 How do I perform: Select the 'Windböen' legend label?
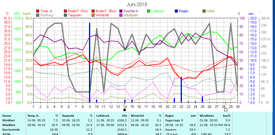point(131,15)
